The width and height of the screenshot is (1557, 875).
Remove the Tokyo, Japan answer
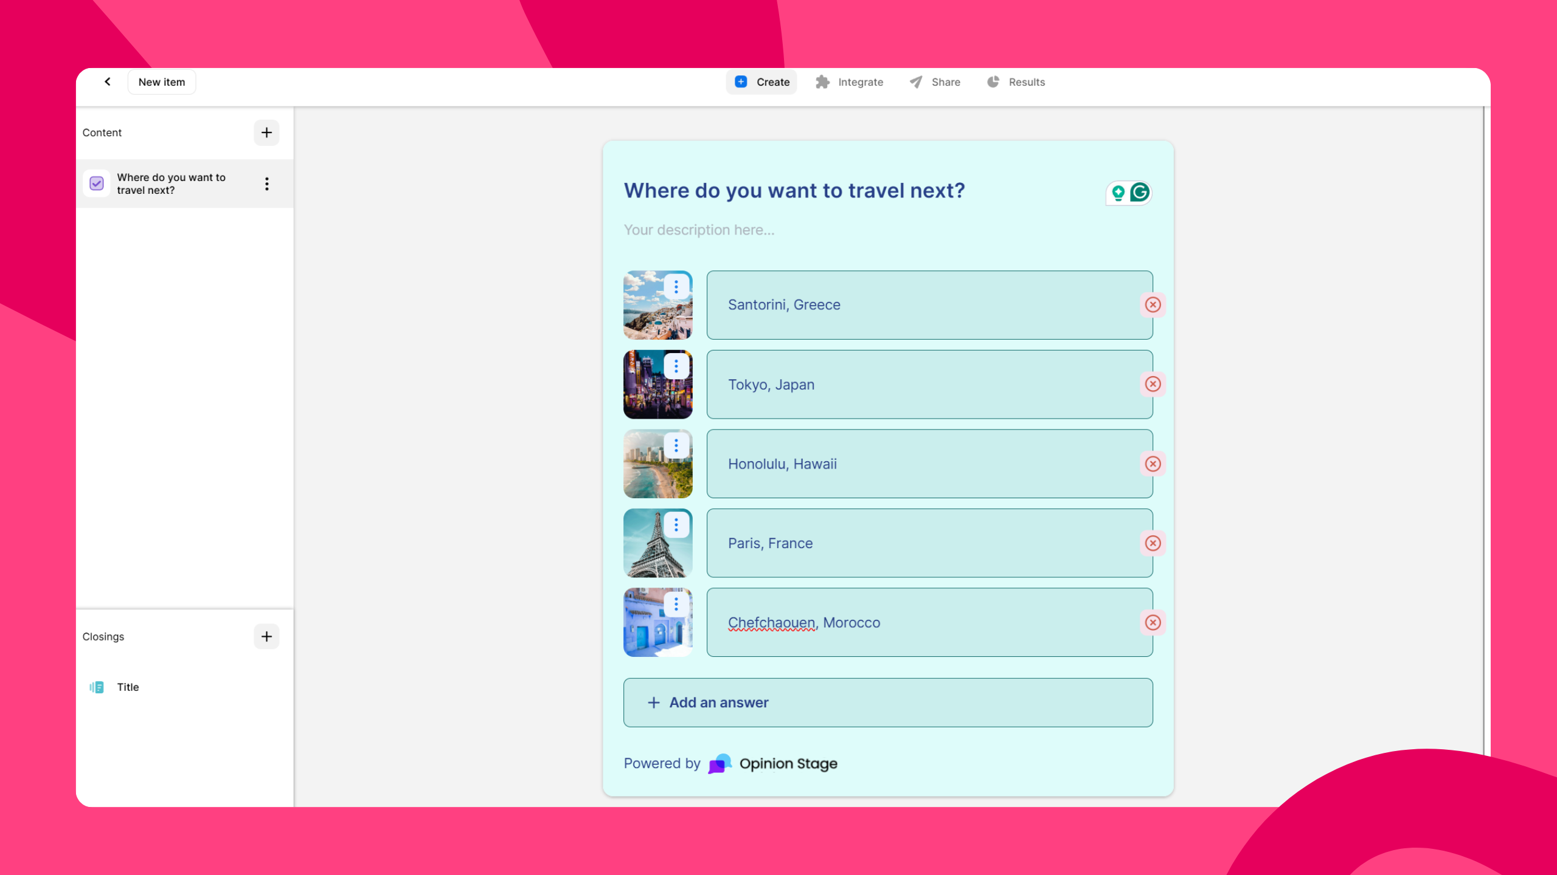[x=1153, y=384]
